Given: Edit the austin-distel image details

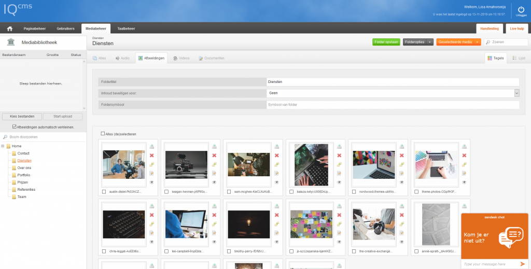Looking at the screenshot, I should tap(152, 173).
